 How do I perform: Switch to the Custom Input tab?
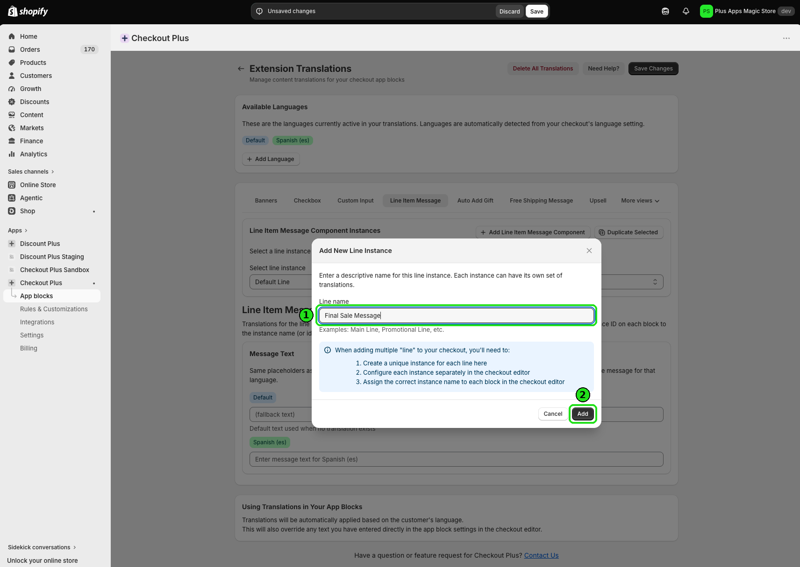click(356, 201)
